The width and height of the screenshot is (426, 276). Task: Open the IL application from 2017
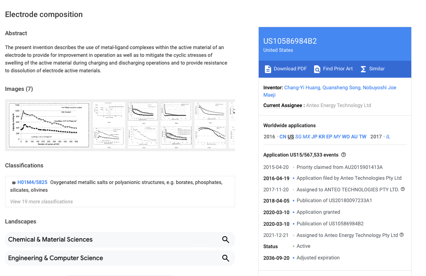click(388, 136)
